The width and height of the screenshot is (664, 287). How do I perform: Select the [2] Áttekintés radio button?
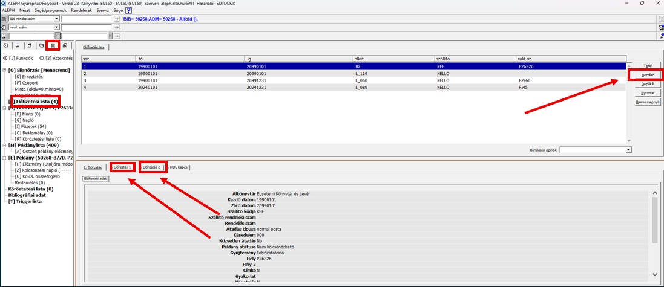pyautogui.click(x=42, y=58)
